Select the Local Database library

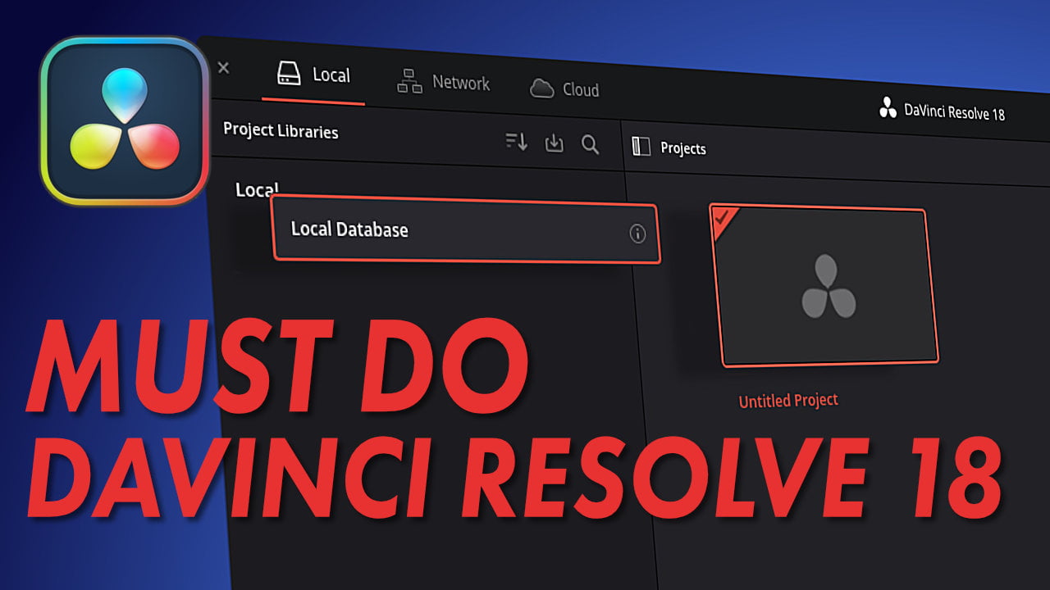pos(465,231)
